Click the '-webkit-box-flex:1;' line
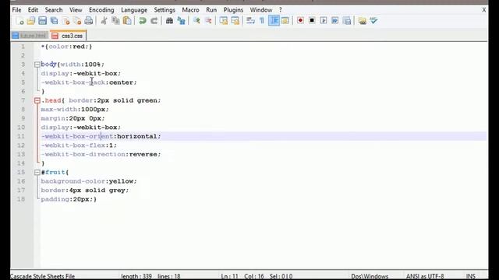This screenshot has width=499, height=280. pos(79,145)
